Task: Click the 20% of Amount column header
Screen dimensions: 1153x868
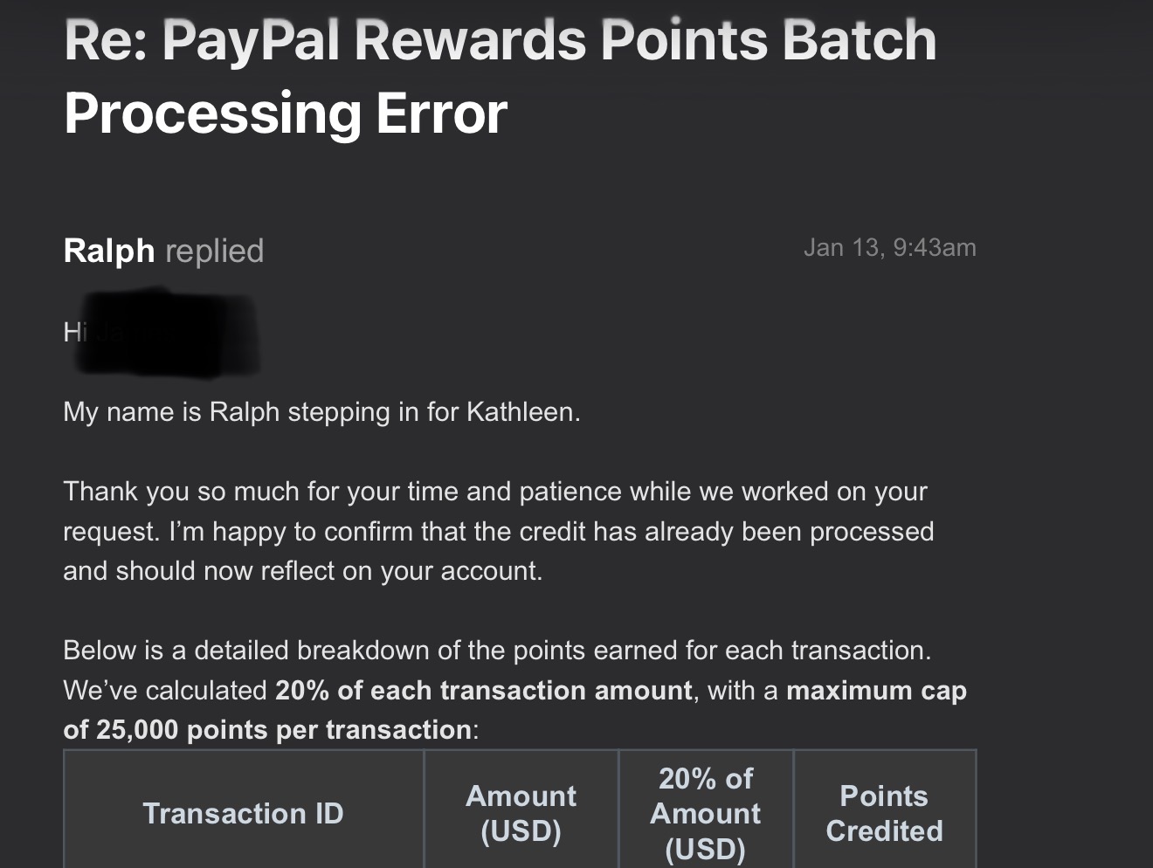Action: (x=706, y=813)
